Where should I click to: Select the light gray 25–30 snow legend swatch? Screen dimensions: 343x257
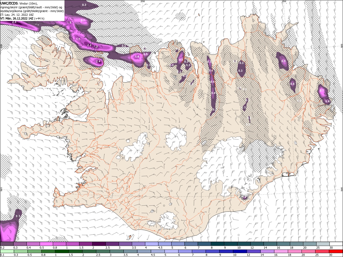tap(323, 244)
